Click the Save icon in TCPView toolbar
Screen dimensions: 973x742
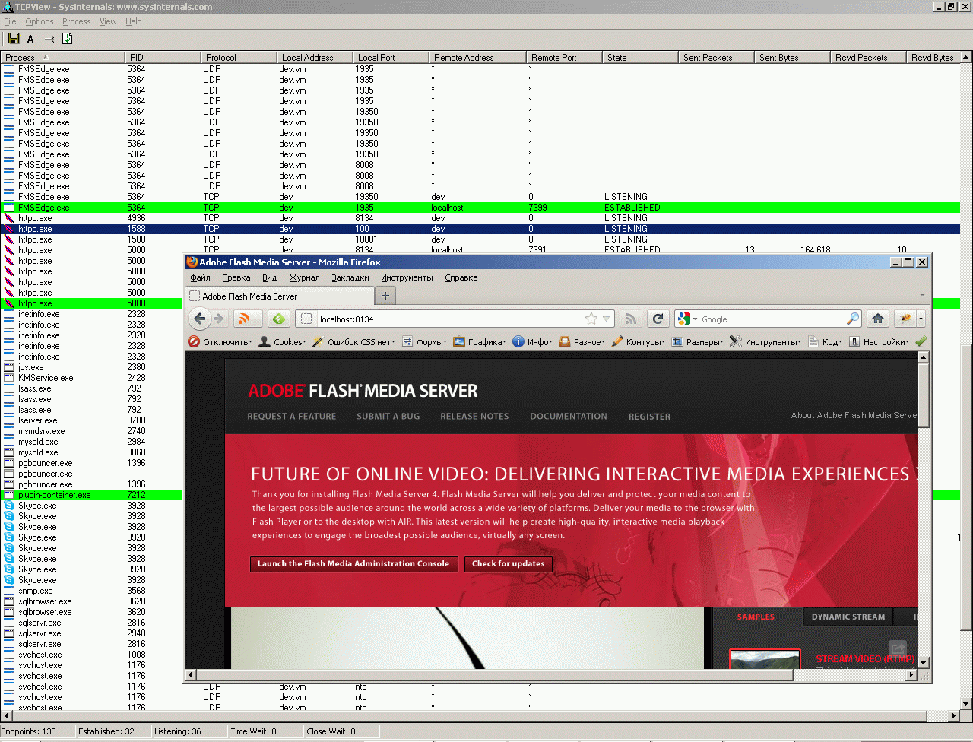(x=13, y=39)
